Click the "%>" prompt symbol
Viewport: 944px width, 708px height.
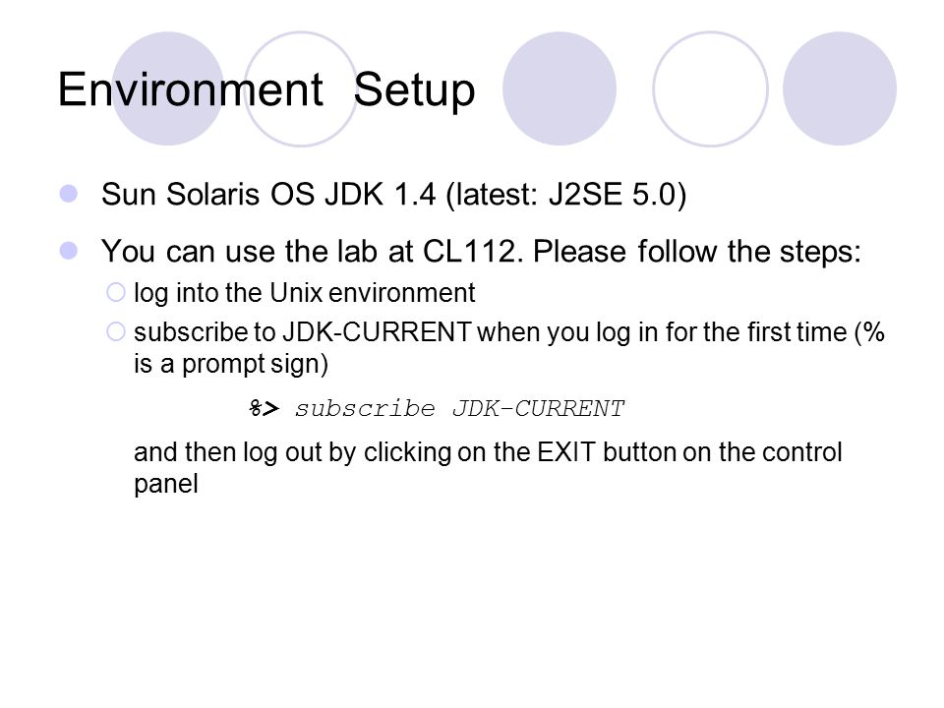(265, 409)
